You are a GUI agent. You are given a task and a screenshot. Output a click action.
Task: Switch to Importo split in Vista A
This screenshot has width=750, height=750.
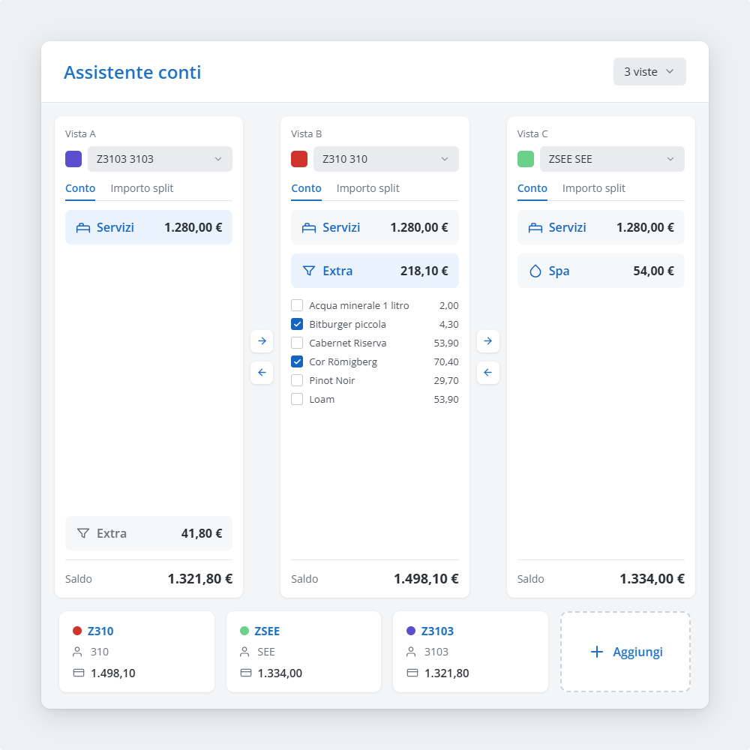tap(142, 188)
